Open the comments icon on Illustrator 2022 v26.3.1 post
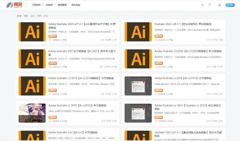This screenshot has height=141, width=240. coord(208,40)
